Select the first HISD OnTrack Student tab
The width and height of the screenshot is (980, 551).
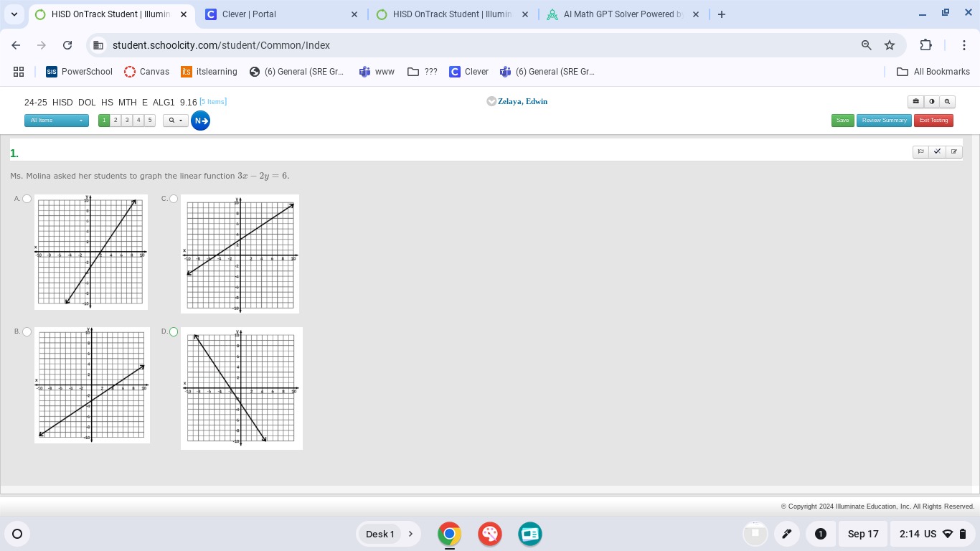click(111, 14)
